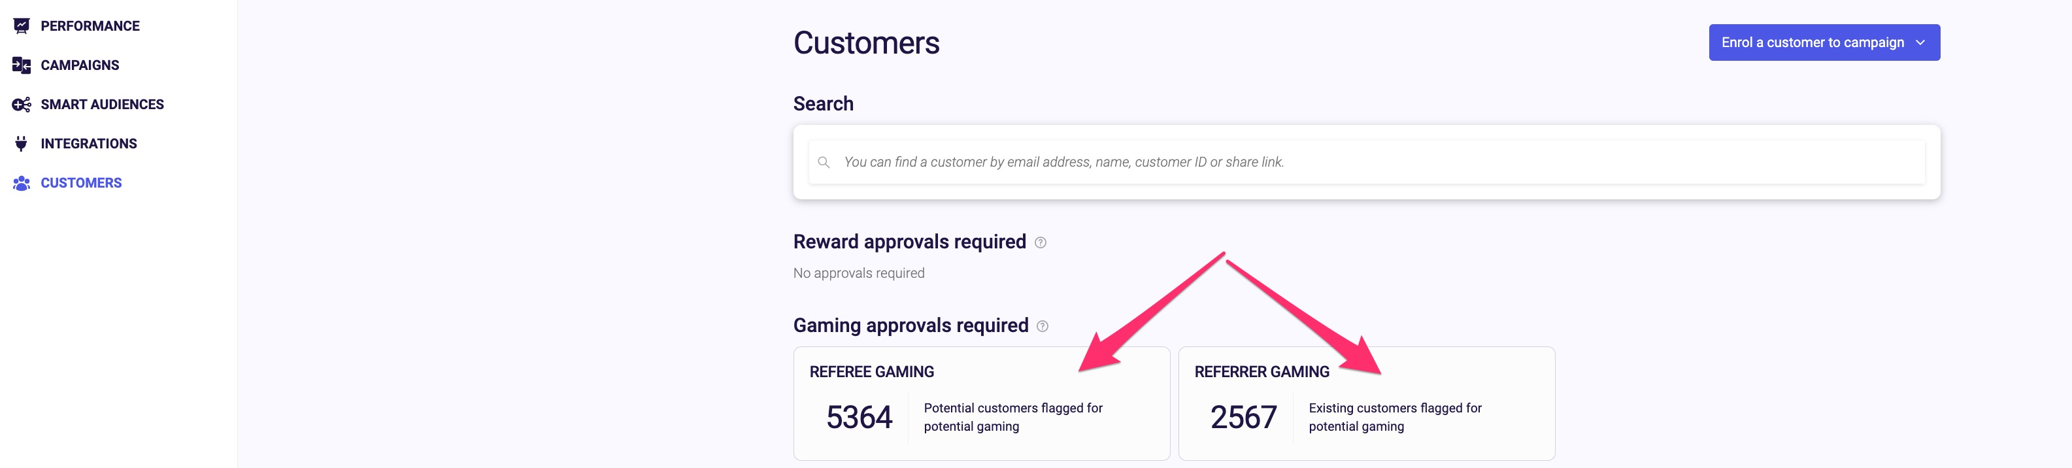Go to the Campaigns section
Screen dimensions: 2072x468
tap(80, 65)
